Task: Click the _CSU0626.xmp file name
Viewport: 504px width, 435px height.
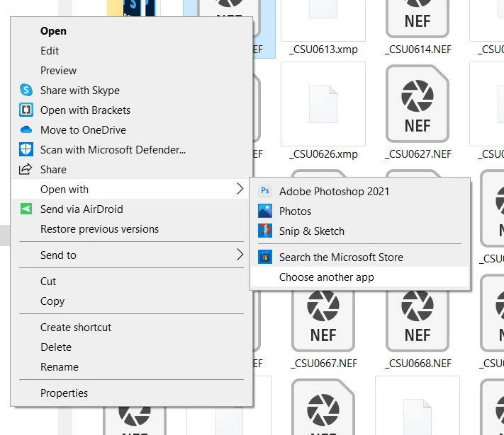Action: pyautogui.click(x=323, y=154)
